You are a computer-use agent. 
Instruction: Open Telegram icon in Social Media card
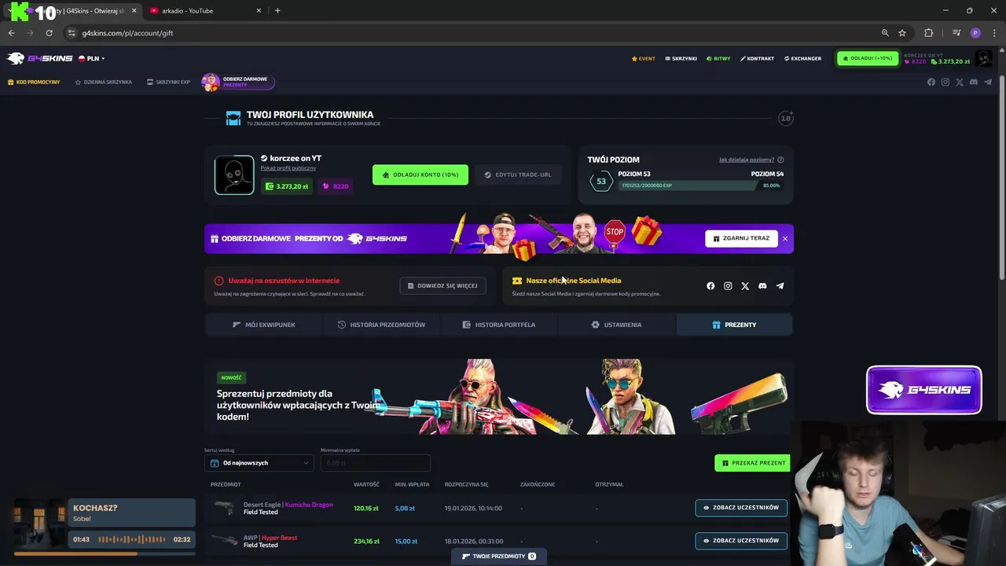point(780,286)
